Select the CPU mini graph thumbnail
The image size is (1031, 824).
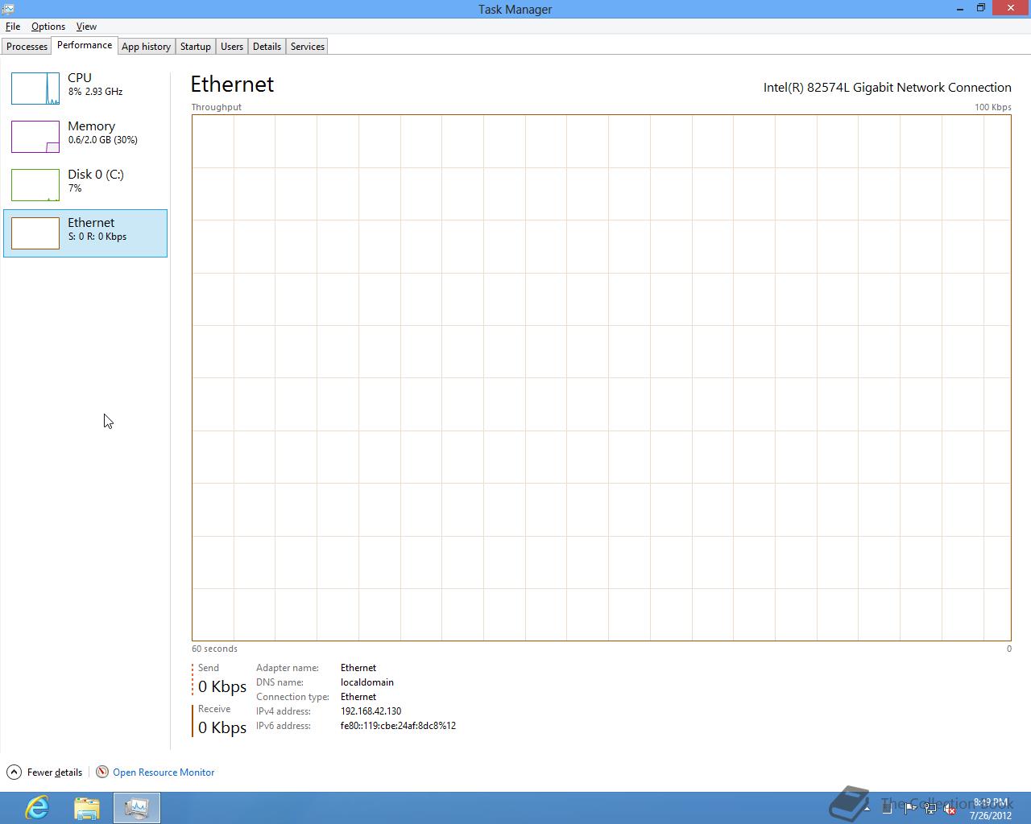[35, 89]
